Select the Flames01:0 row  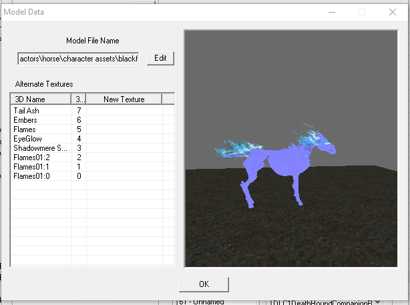pos(93,176)
